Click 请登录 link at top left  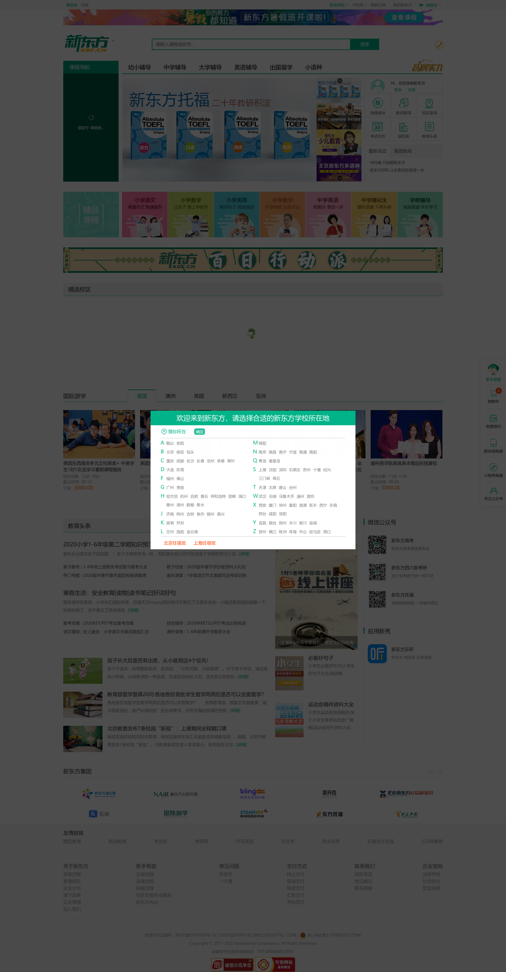point(72,5)
